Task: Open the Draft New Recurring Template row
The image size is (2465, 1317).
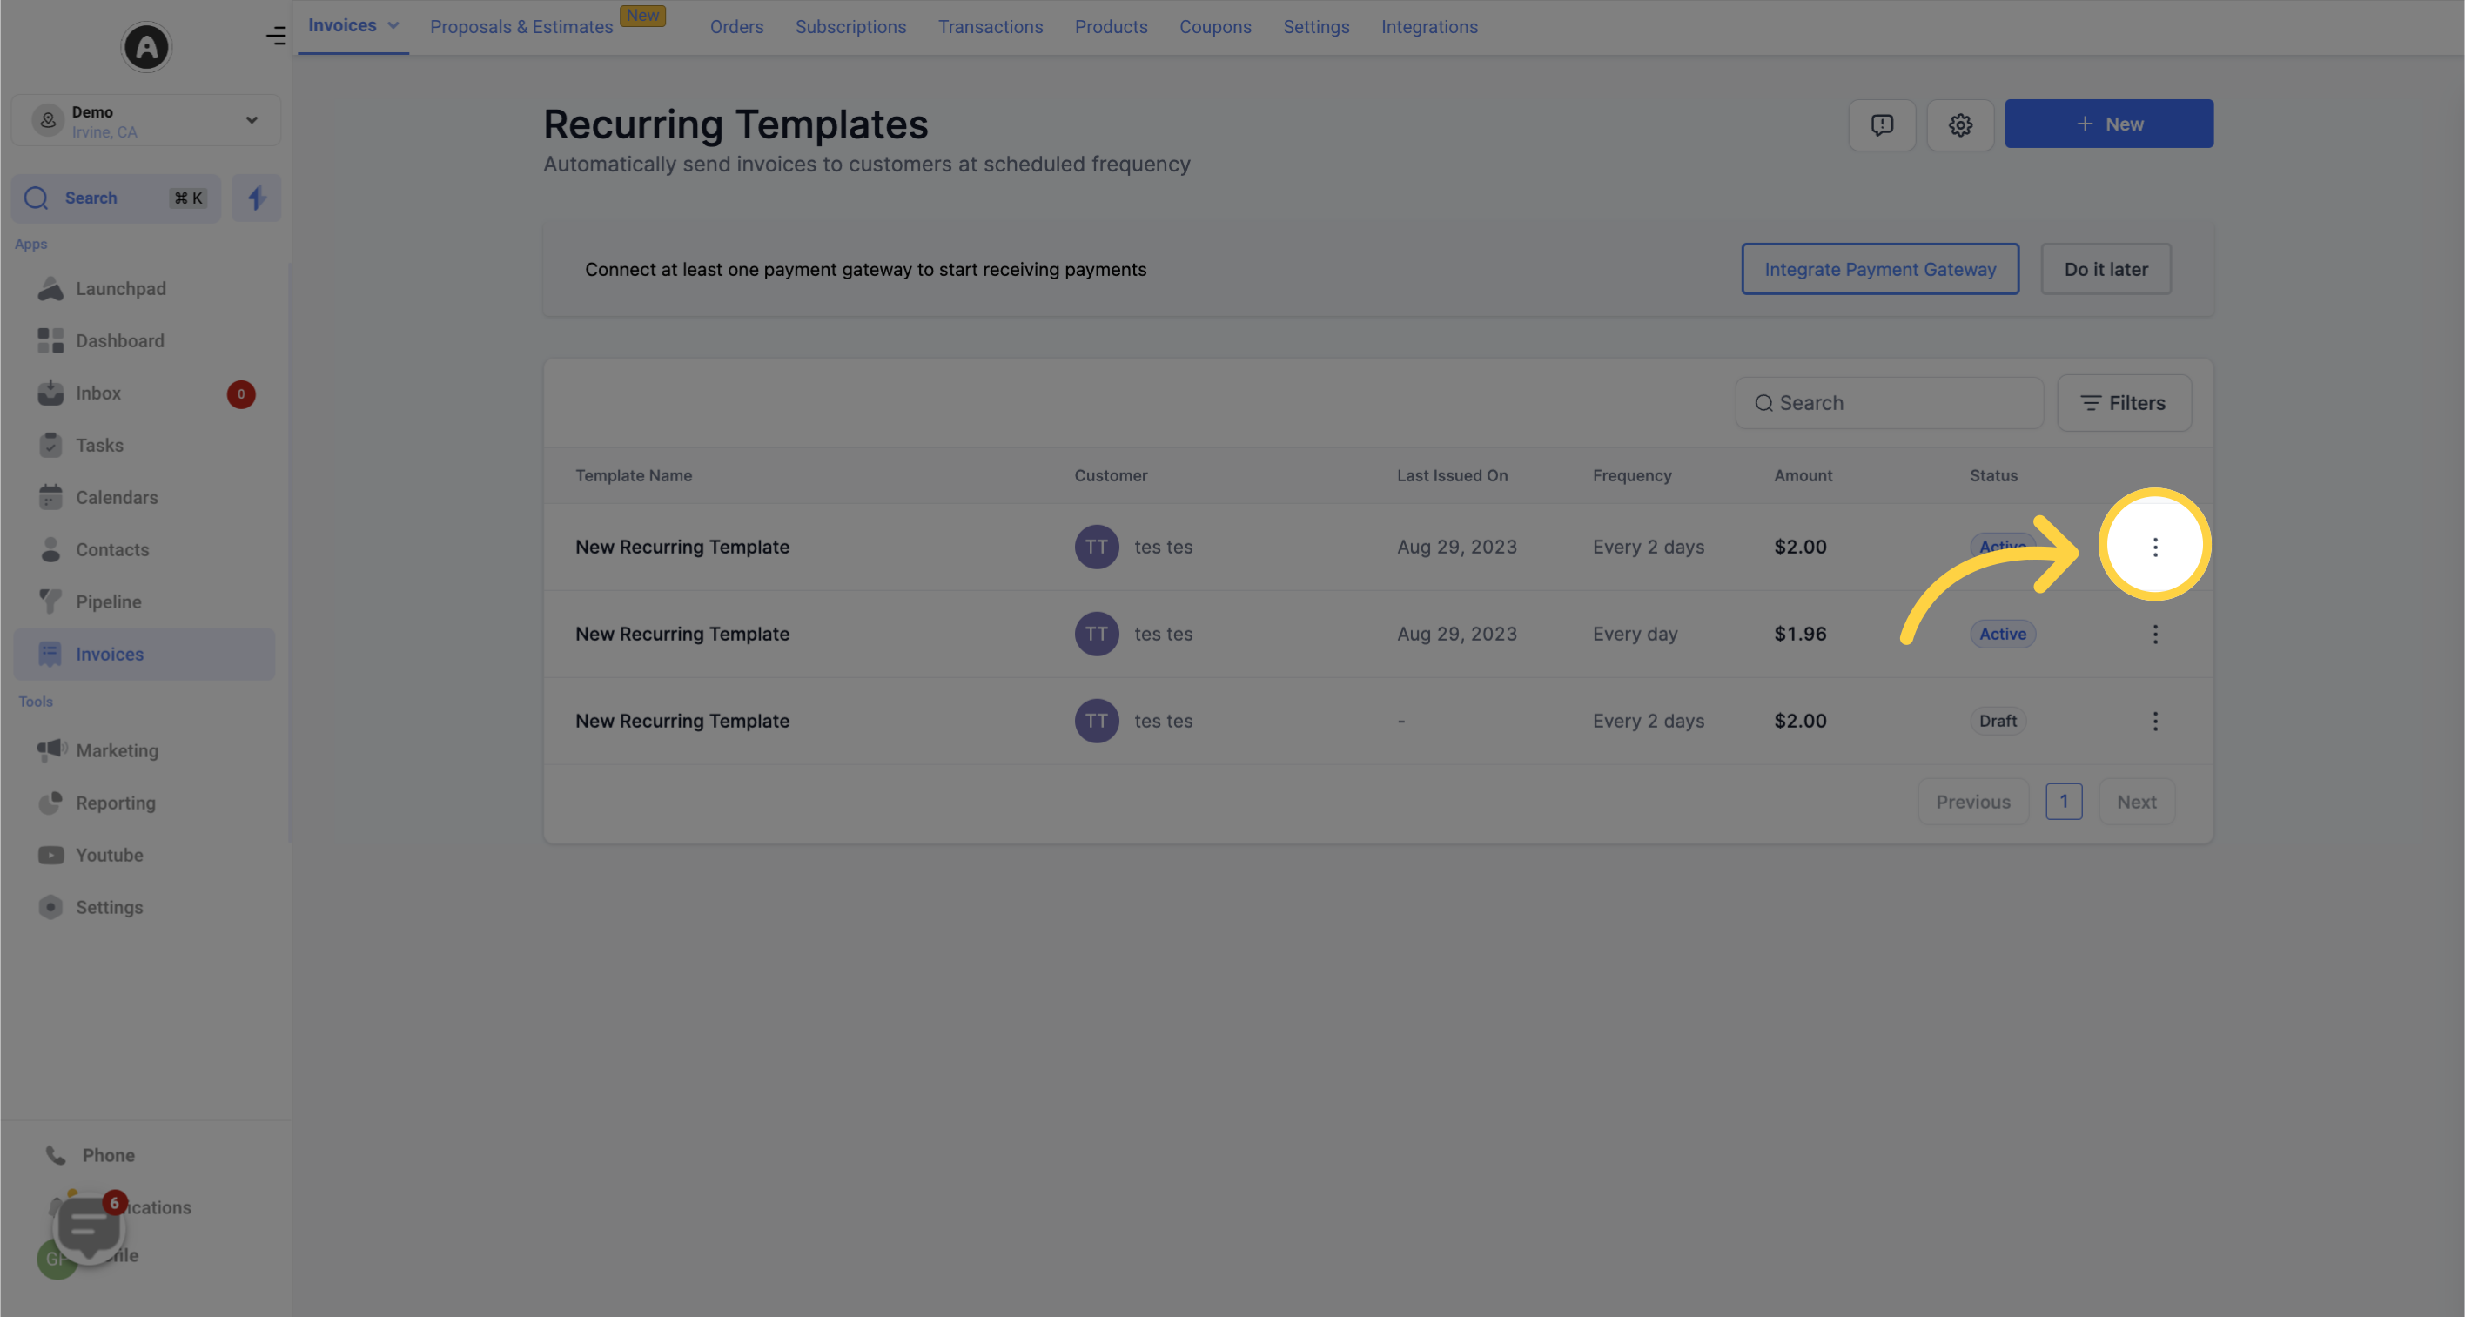Action: pyautogui.click(x=682, y=721)
